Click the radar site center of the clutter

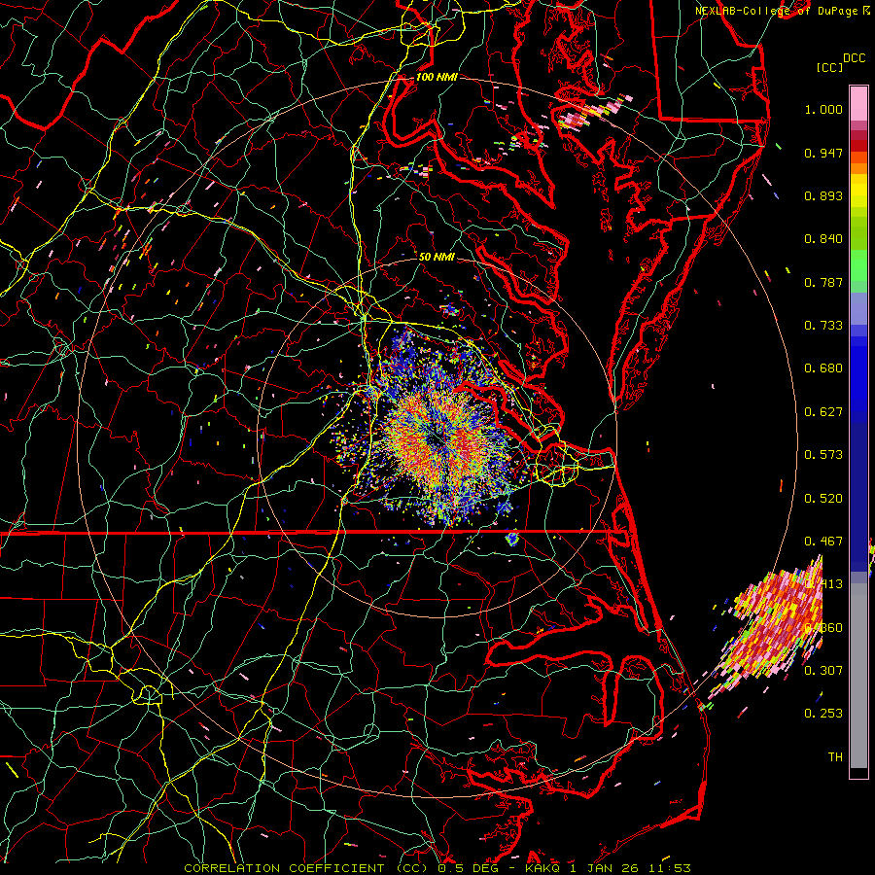[x=437, y=439]
